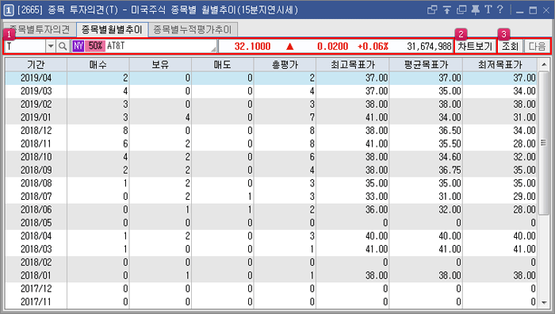Click the stock search magnifier icon
The height and width of the screenshot is (314, 555).
63,46
